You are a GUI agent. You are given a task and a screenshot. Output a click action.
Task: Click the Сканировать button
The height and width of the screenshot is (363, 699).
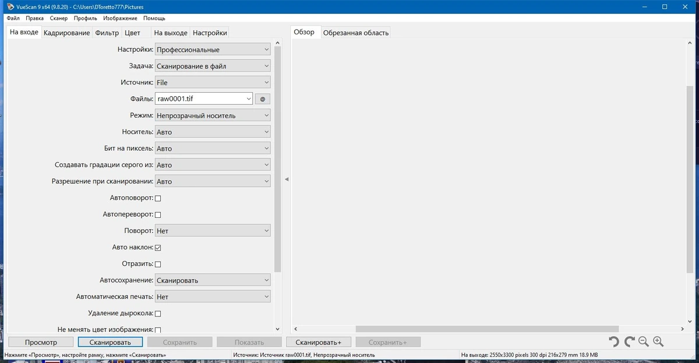110,342
